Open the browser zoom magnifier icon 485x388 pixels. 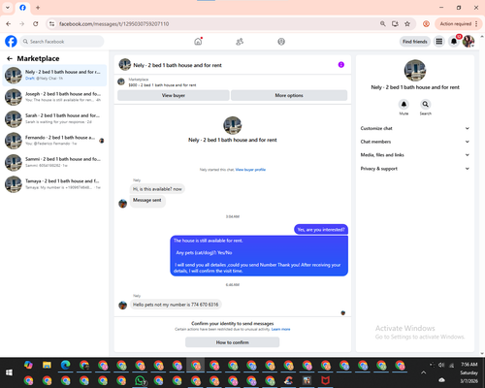pyautogui.click(x=383, y=24)
